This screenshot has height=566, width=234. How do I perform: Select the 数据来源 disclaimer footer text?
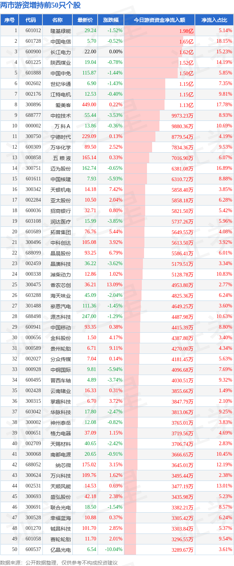pos(59,563)
